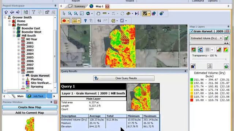Click the blue query pin tool
Screen dimensions: 234x131
click(85, 21)
